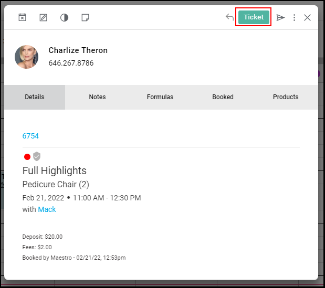Open the Booked tab
The width and height of the screenshot is (325, 288).
point(223,97)
